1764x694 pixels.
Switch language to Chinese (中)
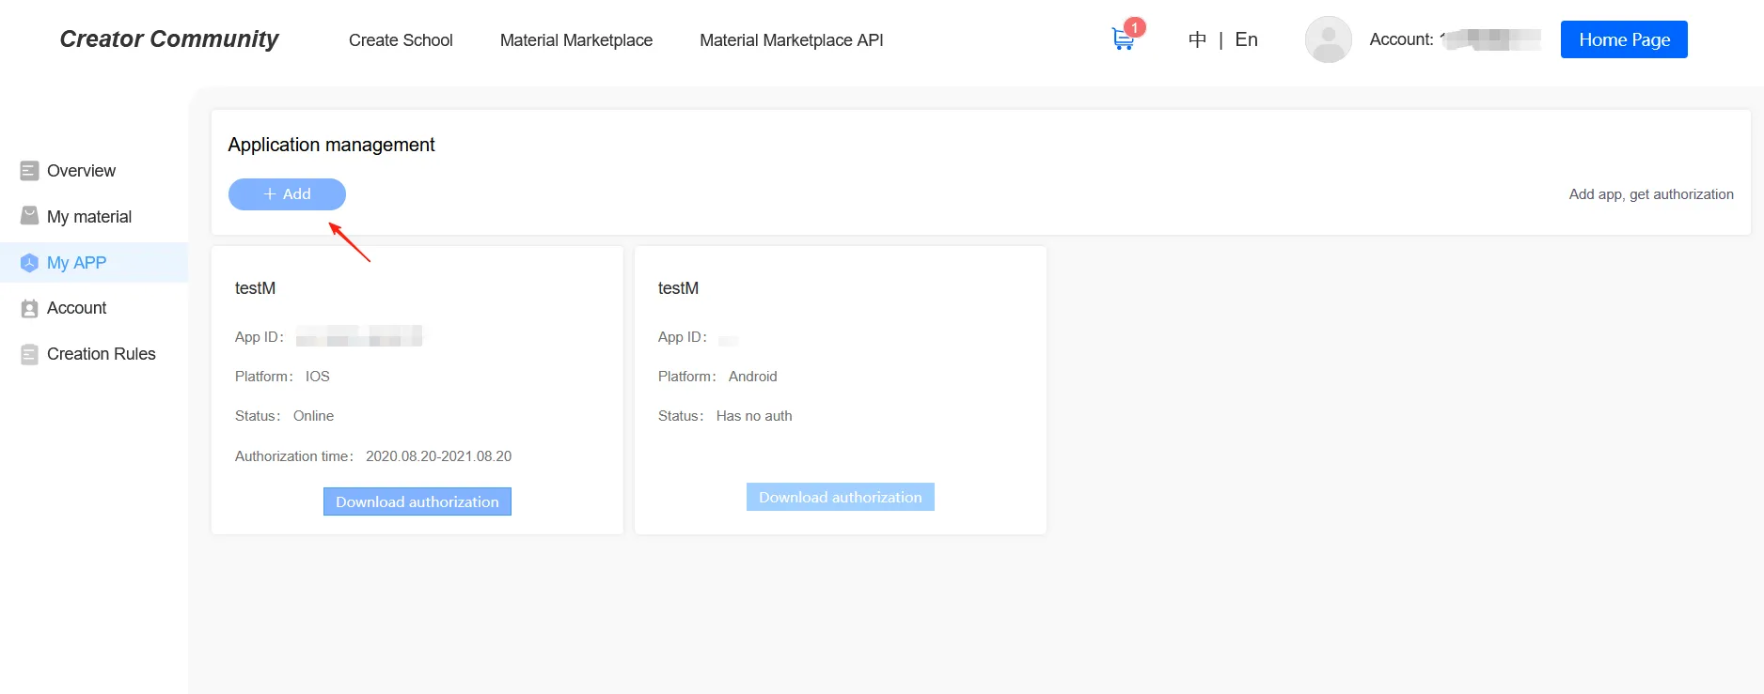1197,39
